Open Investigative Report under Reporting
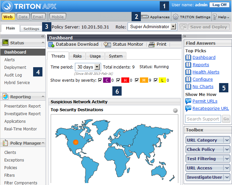This screenshot has width=232, height=185. tap(23, 114)
